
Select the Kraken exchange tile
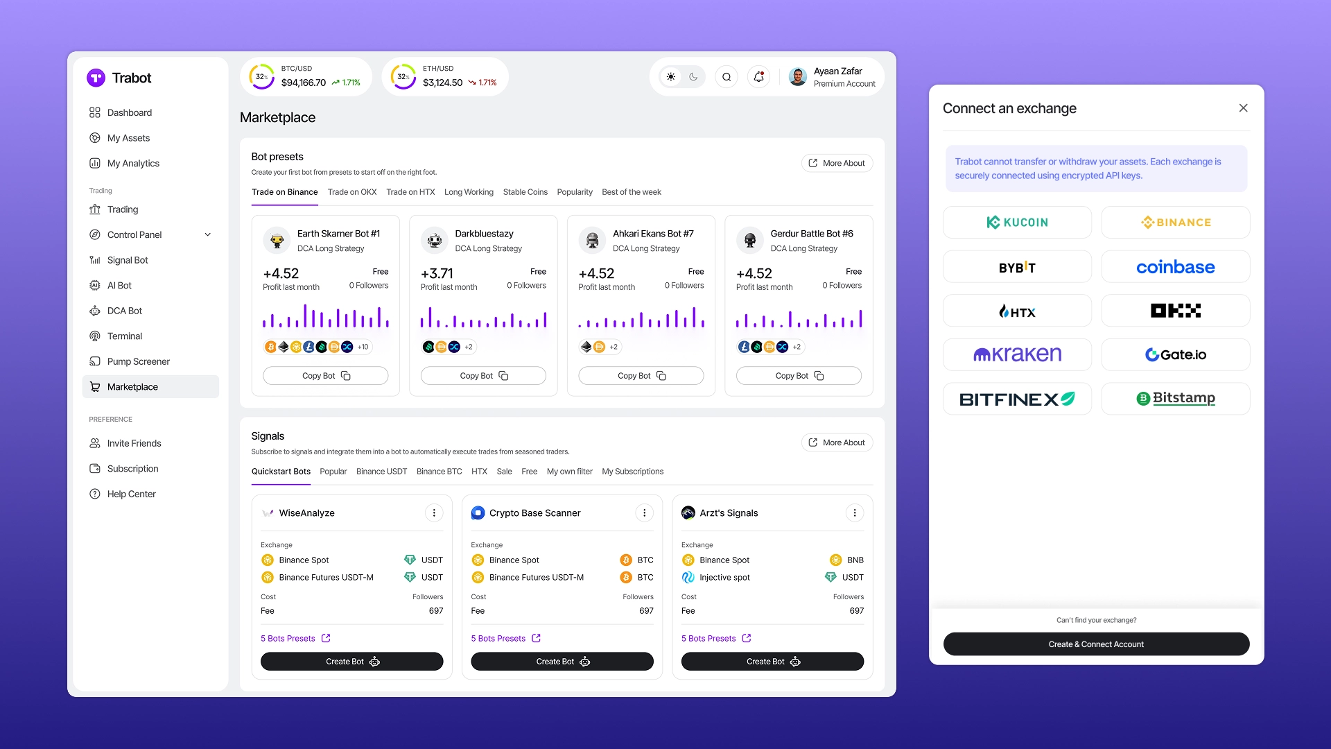click(x=1017, y=354)
